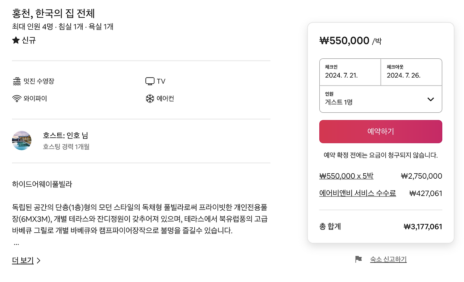The height and width of the screenshot is (282, 464).
Task: Click the air conditioner snowflake icon
Action: [150, 99]
